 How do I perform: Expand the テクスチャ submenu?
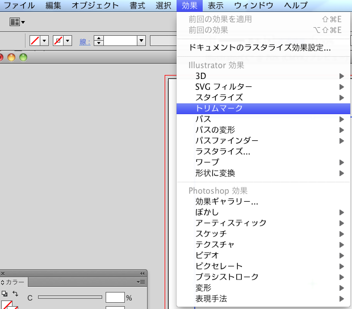[263, 245]
